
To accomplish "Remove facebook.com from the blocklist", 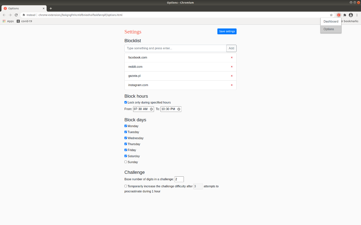I will 232,57.
